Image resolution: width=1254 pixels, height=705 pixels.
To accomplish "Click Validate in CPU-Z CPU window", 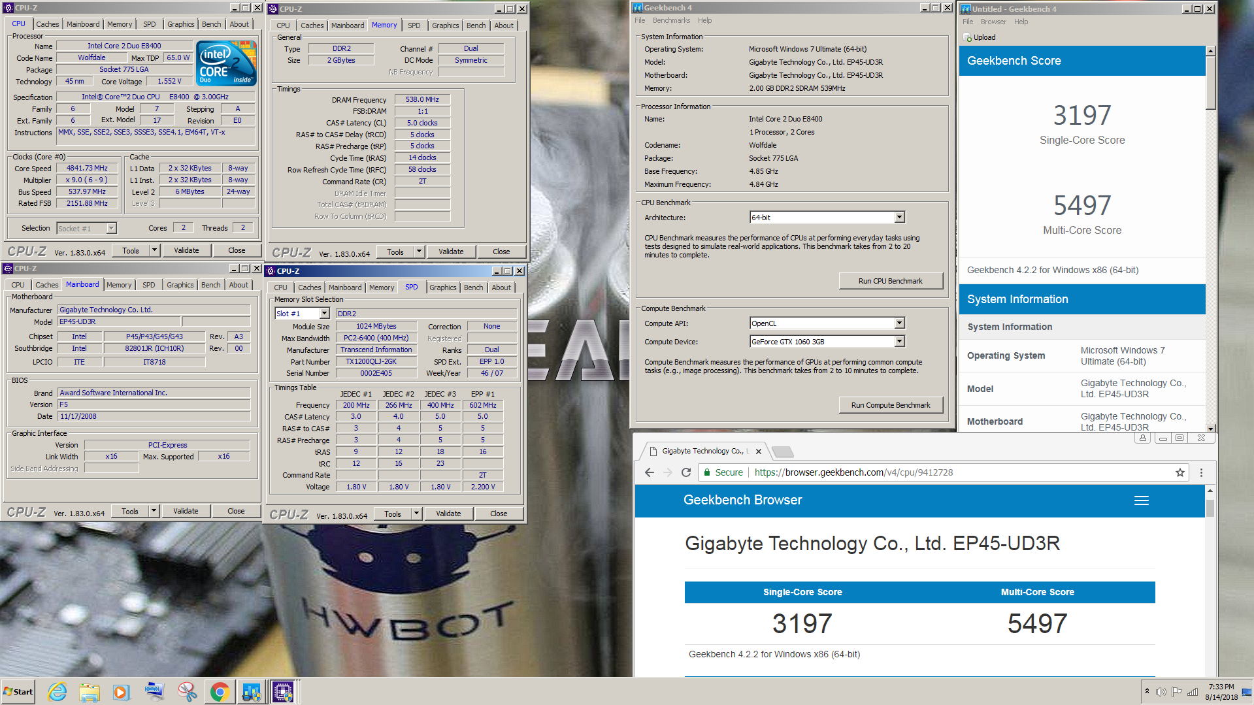I will tap(186, 250).
